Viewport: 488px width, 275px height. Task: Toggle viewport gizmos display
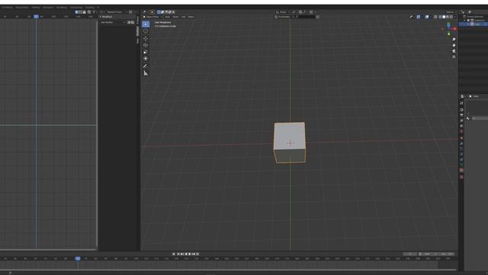pyautogui.click(x=419, y=17)
